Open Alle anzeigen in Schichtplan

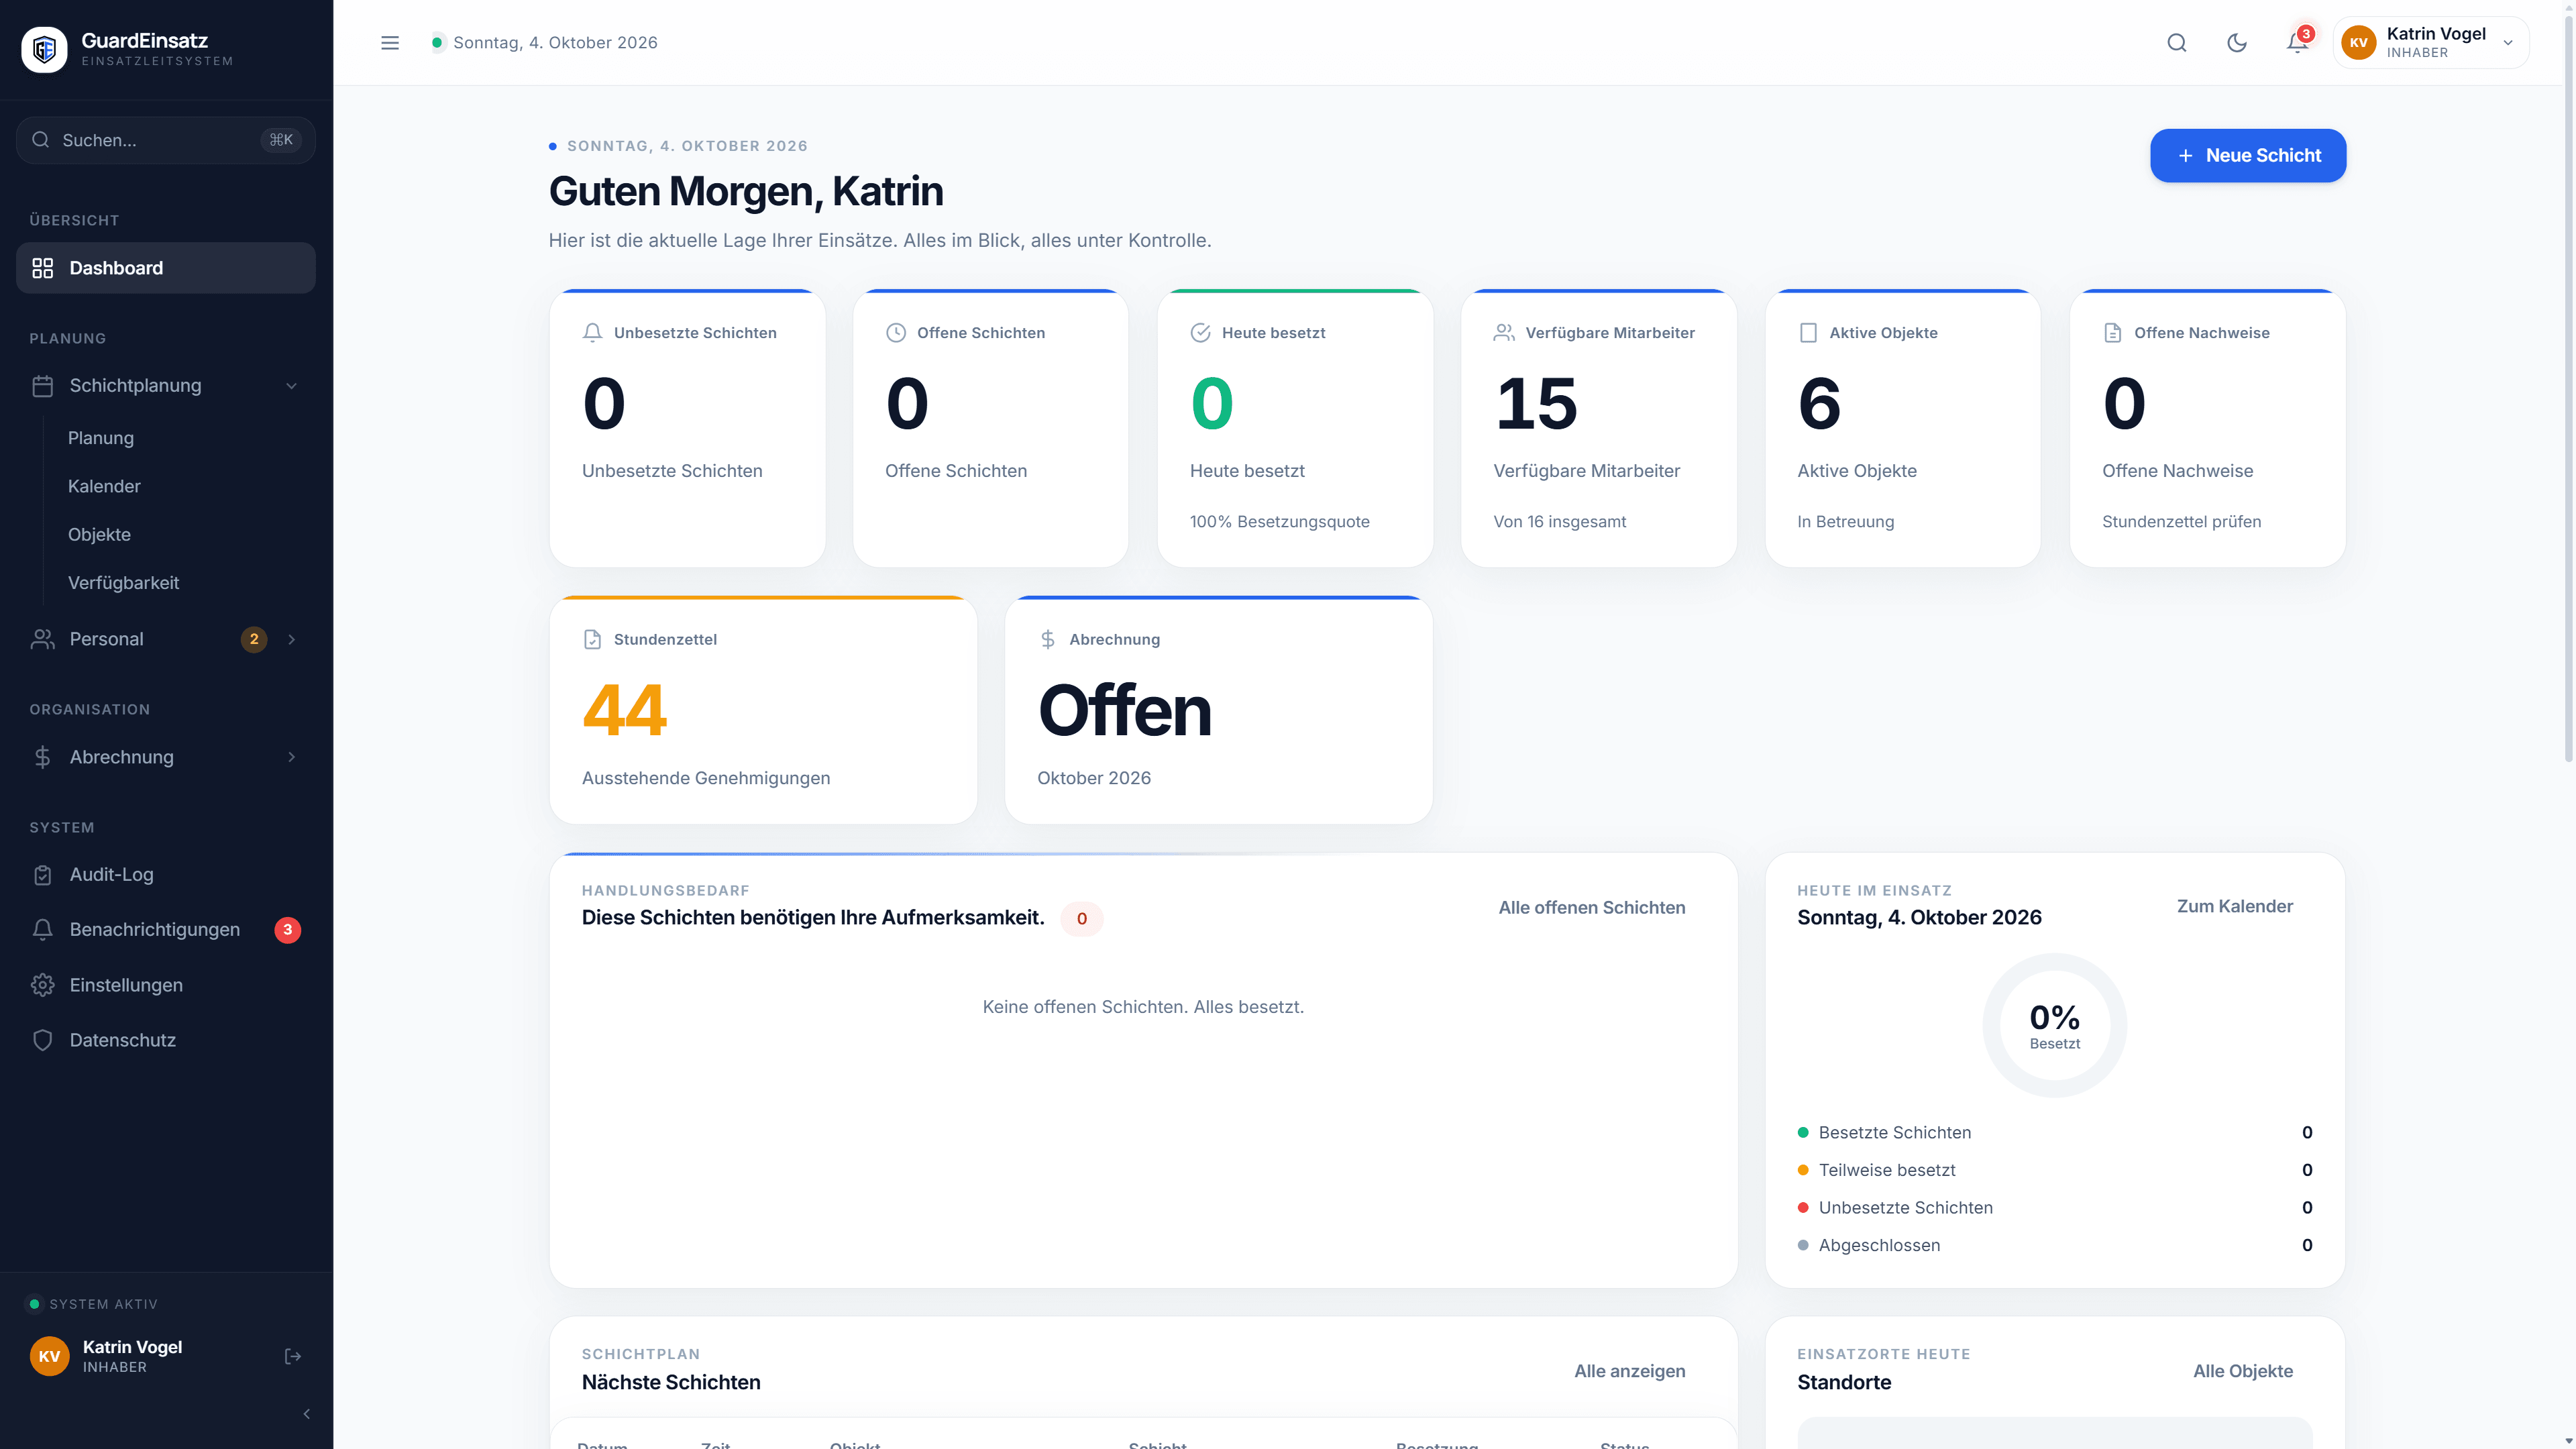coord(1630,1371)
